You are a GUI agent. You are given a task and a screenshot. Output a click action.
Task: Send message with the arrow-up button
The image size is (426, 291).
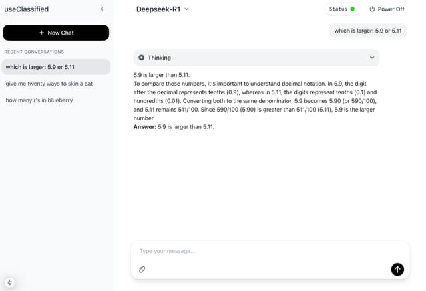[397, 269]
